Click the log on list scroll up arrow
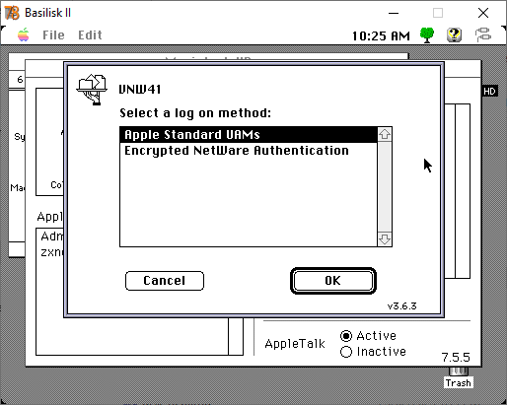This screenshot has height=405, width=507. coord(385,134)
